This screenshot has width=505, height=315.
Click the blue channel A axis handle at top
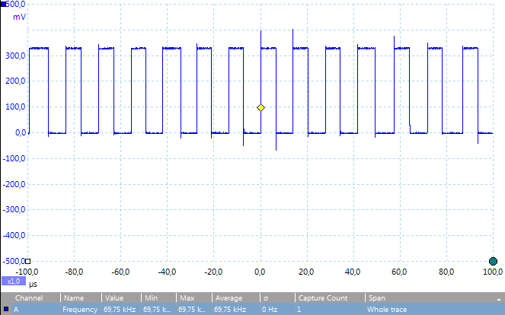click(4, 4)
